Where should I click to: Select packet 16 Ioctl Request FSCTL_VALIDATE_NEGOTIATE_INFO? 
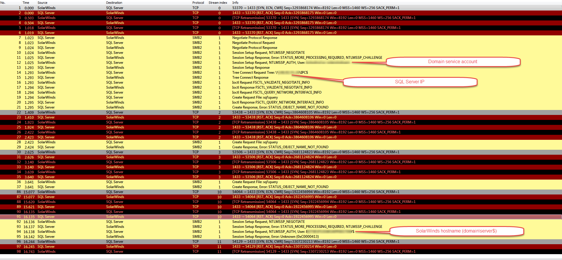tap(281, 82)
